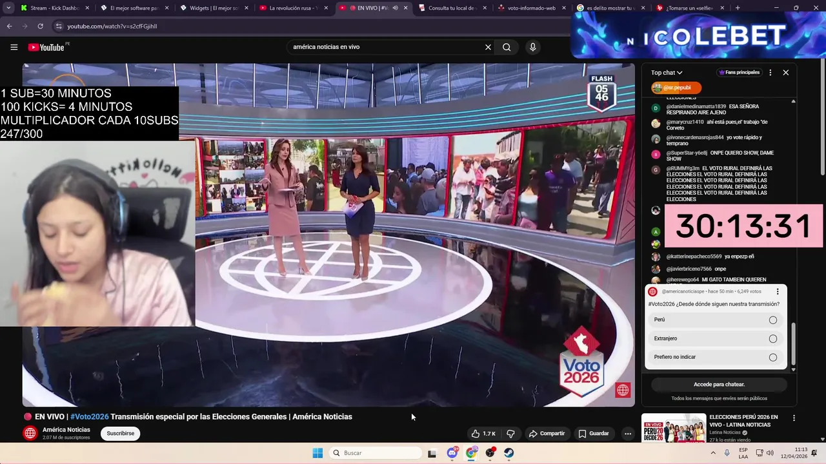Screen dimensions: 826x464
Task: Open the browser tab search dropdown
Action: click(x=8, y=8)
